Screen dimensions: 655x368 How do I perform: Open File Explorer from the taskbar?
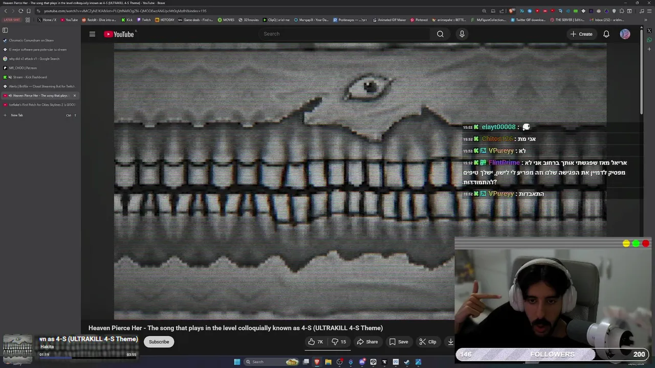[x=328, y=362]
